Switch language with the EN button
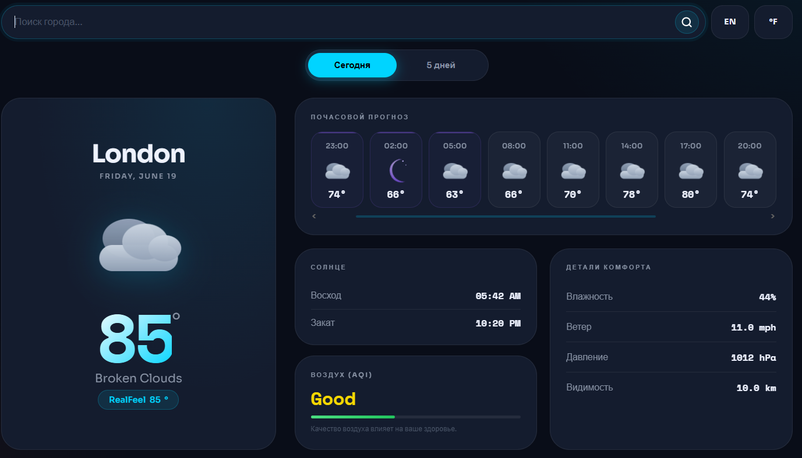Screen dimensions: 802x458 click(x=730, y=22)
